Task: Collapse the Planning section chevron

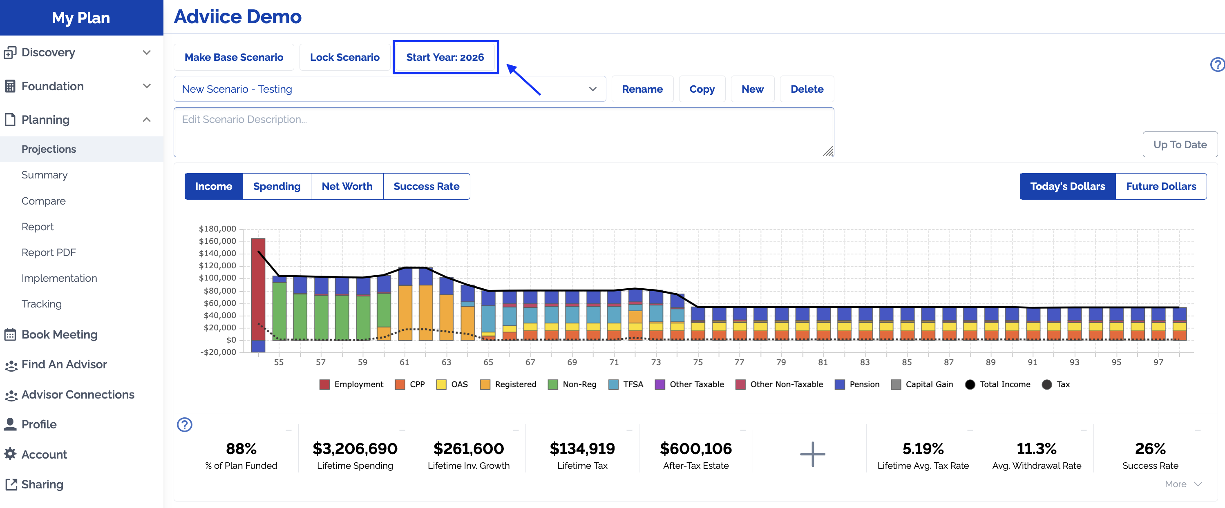Action: [x=146, y=120]
